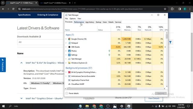Click the Application Frame Host icon
The width and height of the screenshot is (193, 109).
coord(69,80)
